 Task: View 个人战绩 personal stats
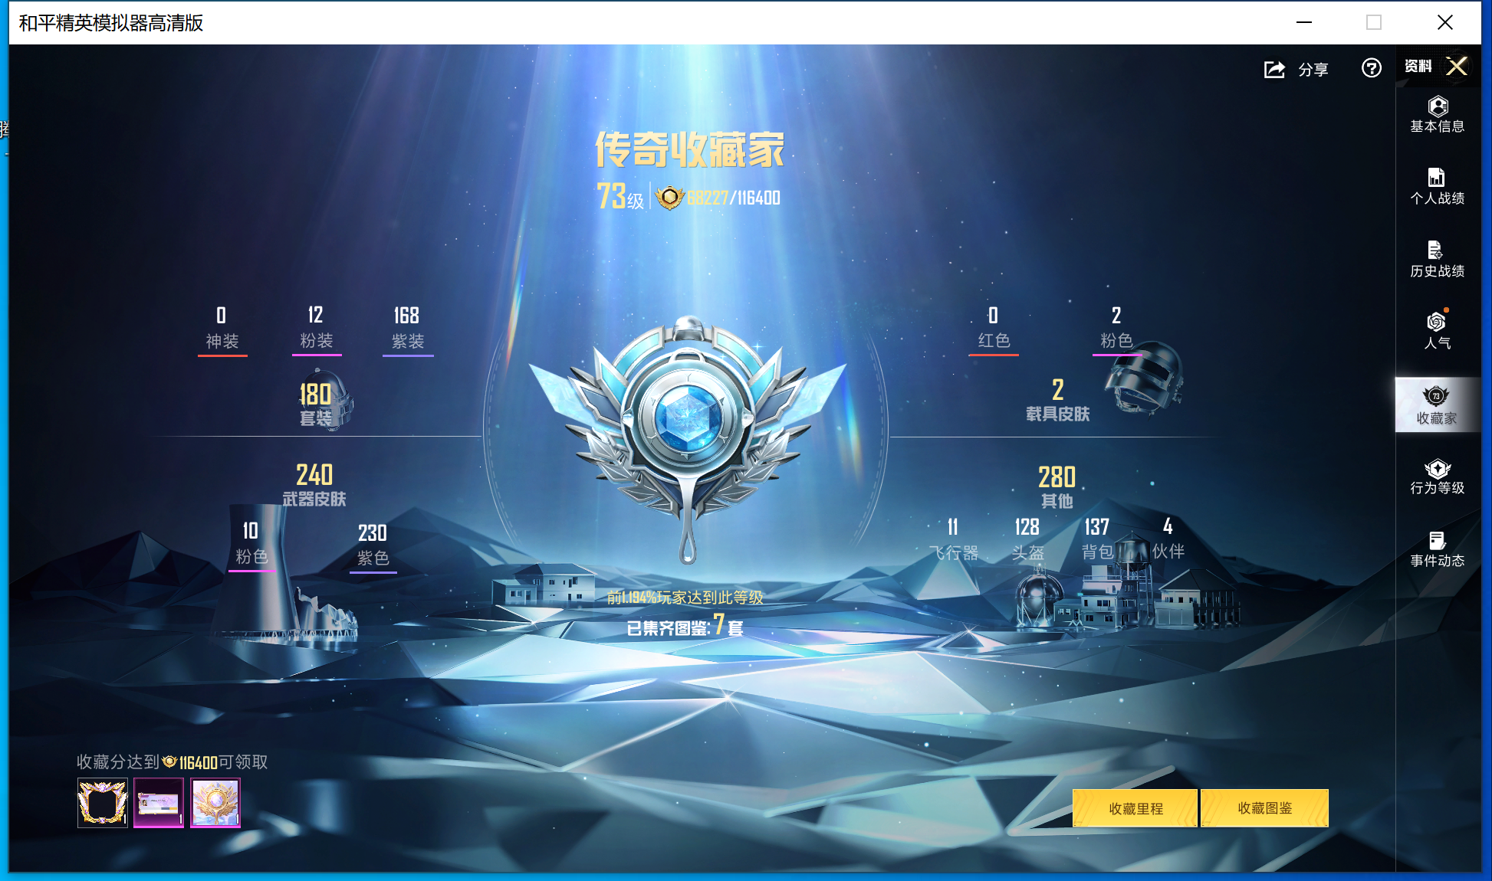[1438, 186]
